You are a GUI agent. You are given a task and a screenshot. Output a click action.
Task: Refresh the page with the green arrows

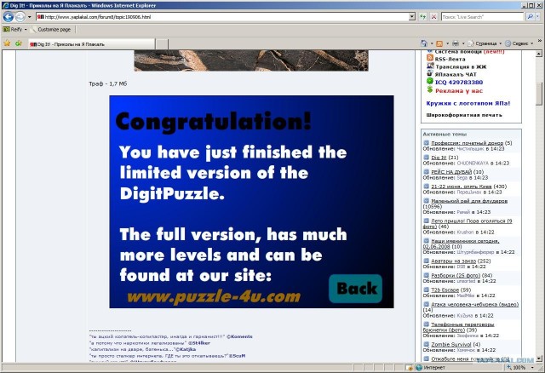pyautogui.click(x=422, y=17)
